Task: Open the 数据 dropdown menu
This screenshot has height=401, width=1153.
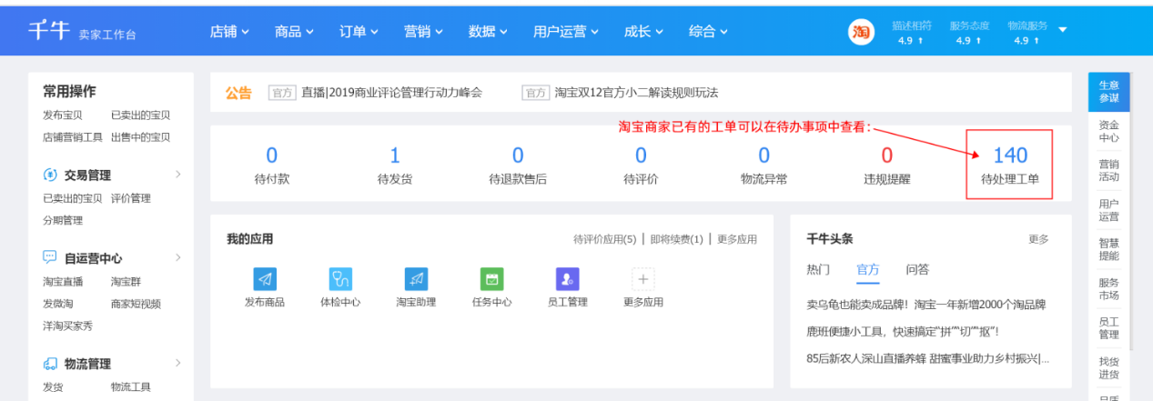Action: (488, 31)
